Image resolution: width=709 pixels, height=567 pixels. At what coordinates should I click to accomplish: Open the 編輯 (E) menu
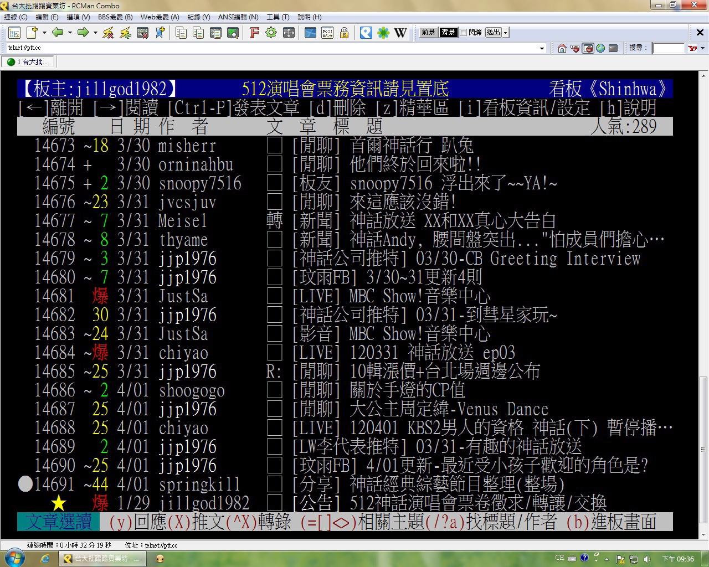click(x=47, y=17)
